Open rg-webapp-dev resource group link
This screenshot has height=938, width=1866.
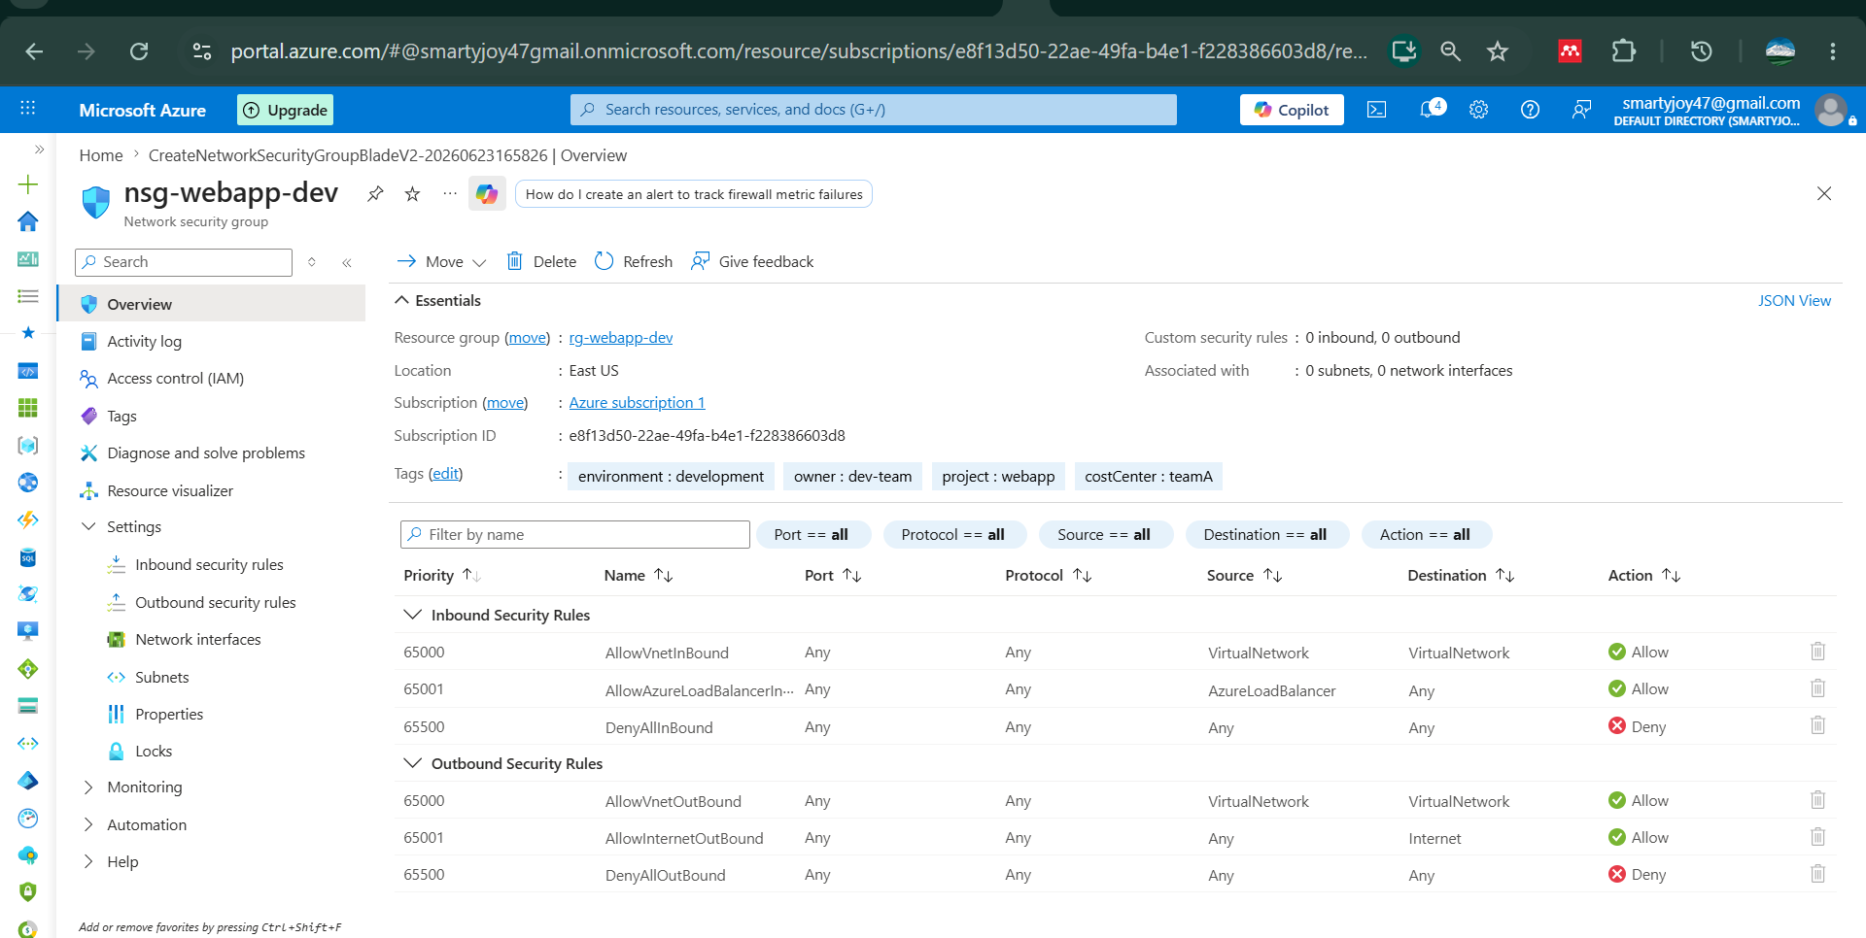click(x=621, y=337)
